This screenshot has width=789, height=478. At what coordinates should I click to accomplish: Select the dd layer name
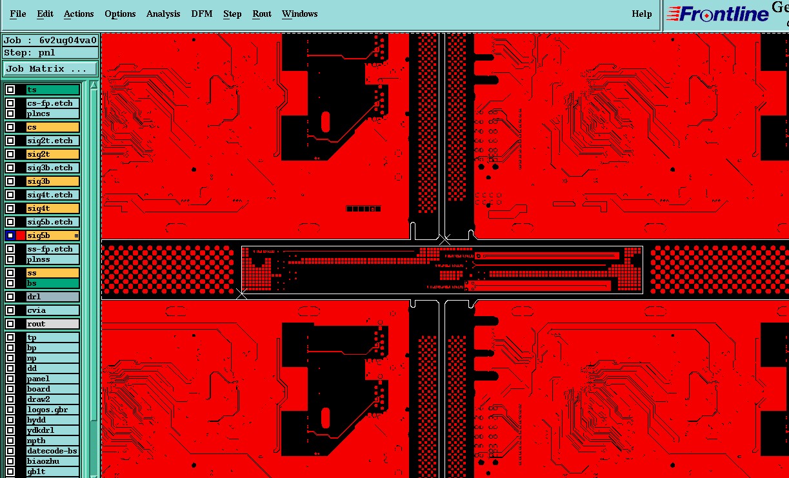[53, 368]
